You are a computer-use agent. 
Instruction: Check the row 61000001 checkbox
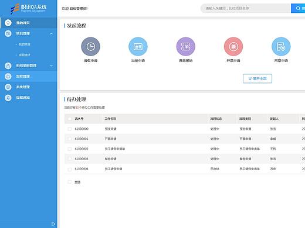point(69,139)
